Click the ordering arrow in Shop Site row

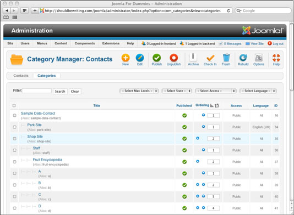(x=198, y=138)
